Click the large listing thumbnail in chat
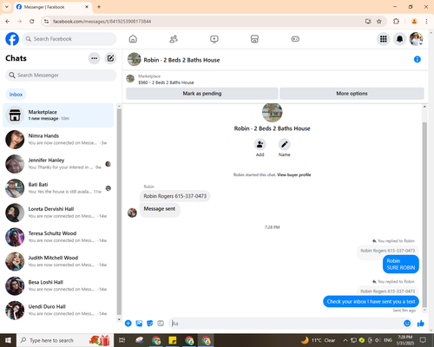 click(x=272, y=112)
